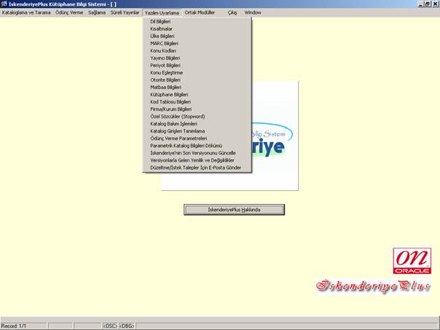Open the Sağlama menu
The width and height of the screenshot is (440, 330).
(97, 12)
